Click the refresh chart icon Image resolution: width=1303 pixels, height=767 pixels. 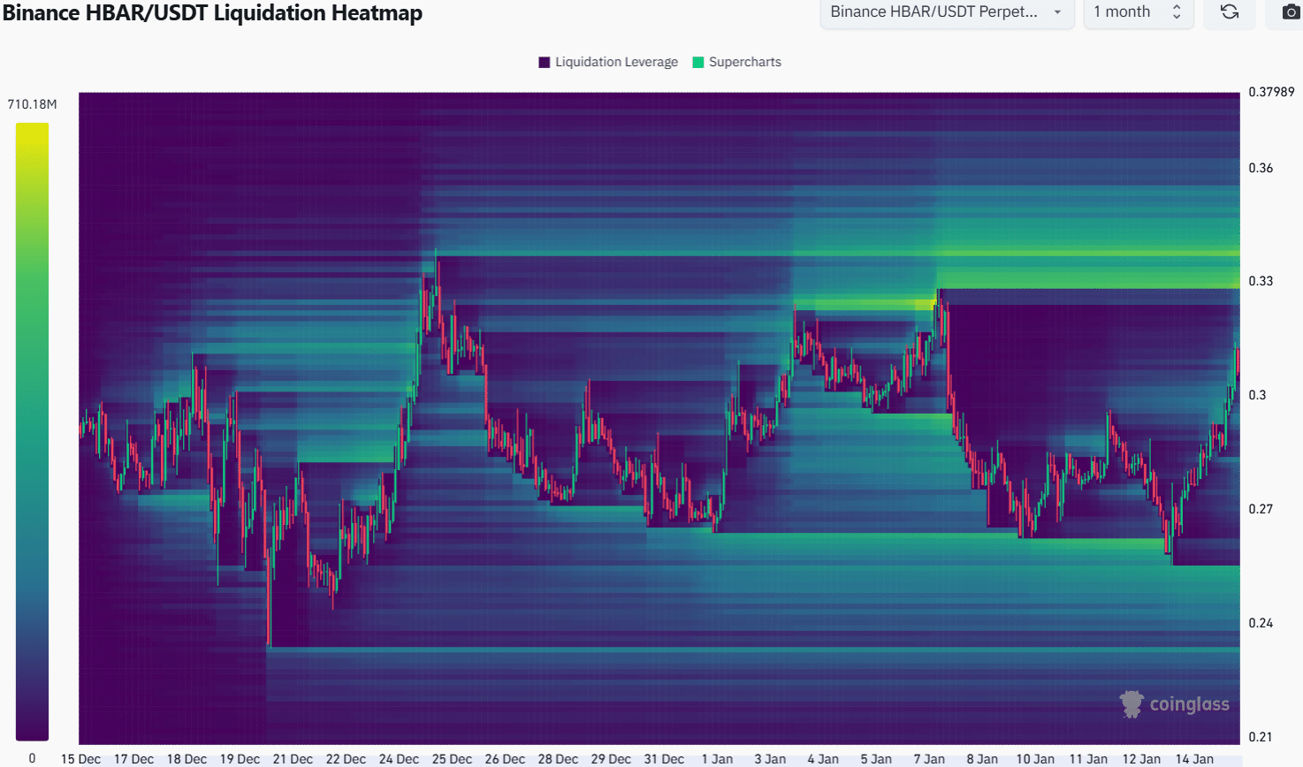point(1230,12)
